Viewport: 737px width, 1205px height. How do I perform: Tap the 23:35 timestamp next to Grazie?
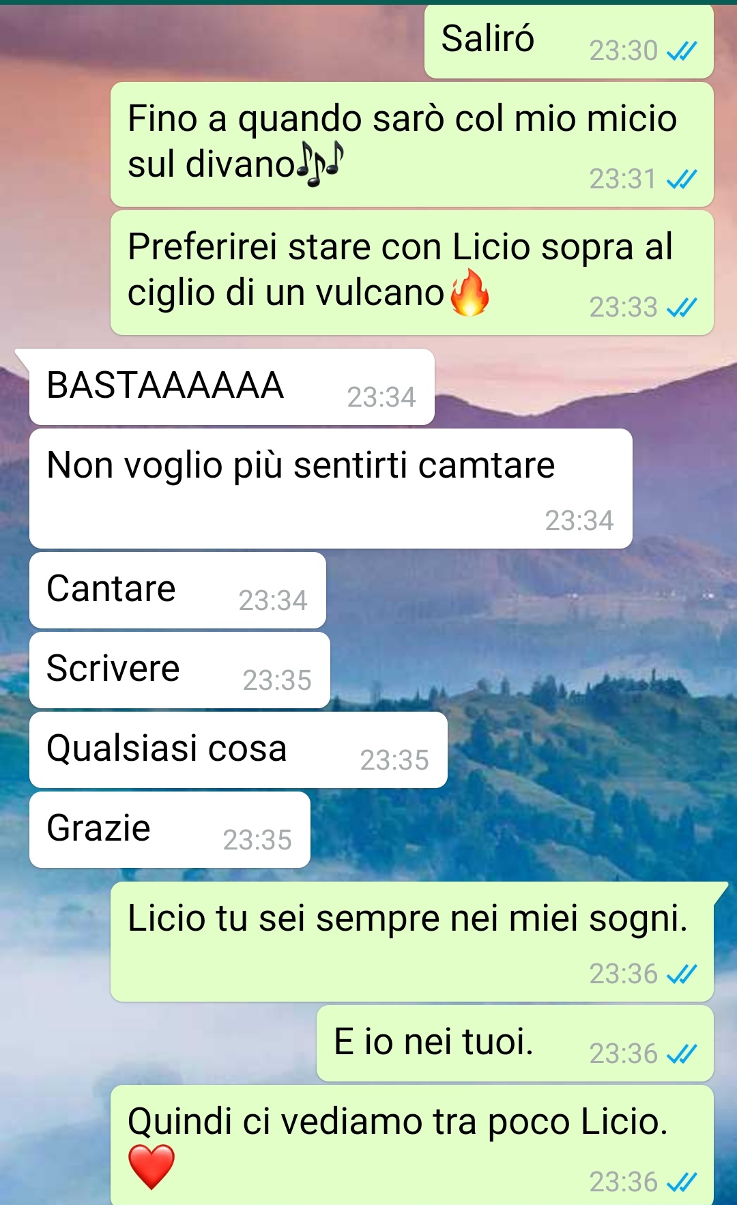(x=257, y=840)
